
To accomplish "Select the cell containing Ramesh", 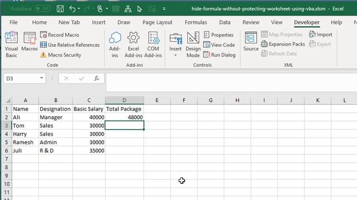I will [x=25, y=142].
